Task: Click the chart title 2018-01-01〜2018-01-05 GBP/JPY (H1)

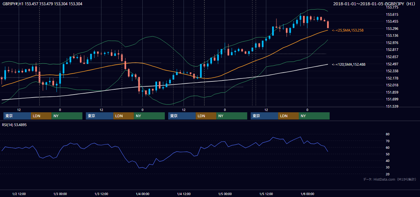Action: pyautogui.click(x=375, y=4)
